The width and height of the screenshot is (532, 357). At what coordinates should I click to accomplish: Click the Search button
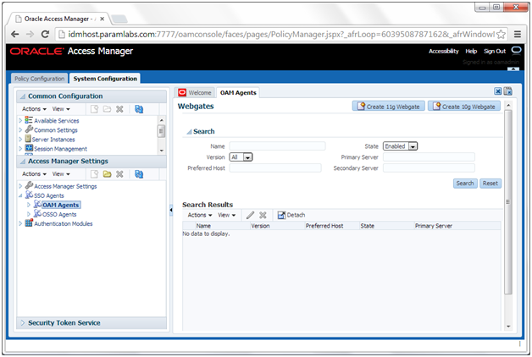pyautogui.click(x=465, y=184)
